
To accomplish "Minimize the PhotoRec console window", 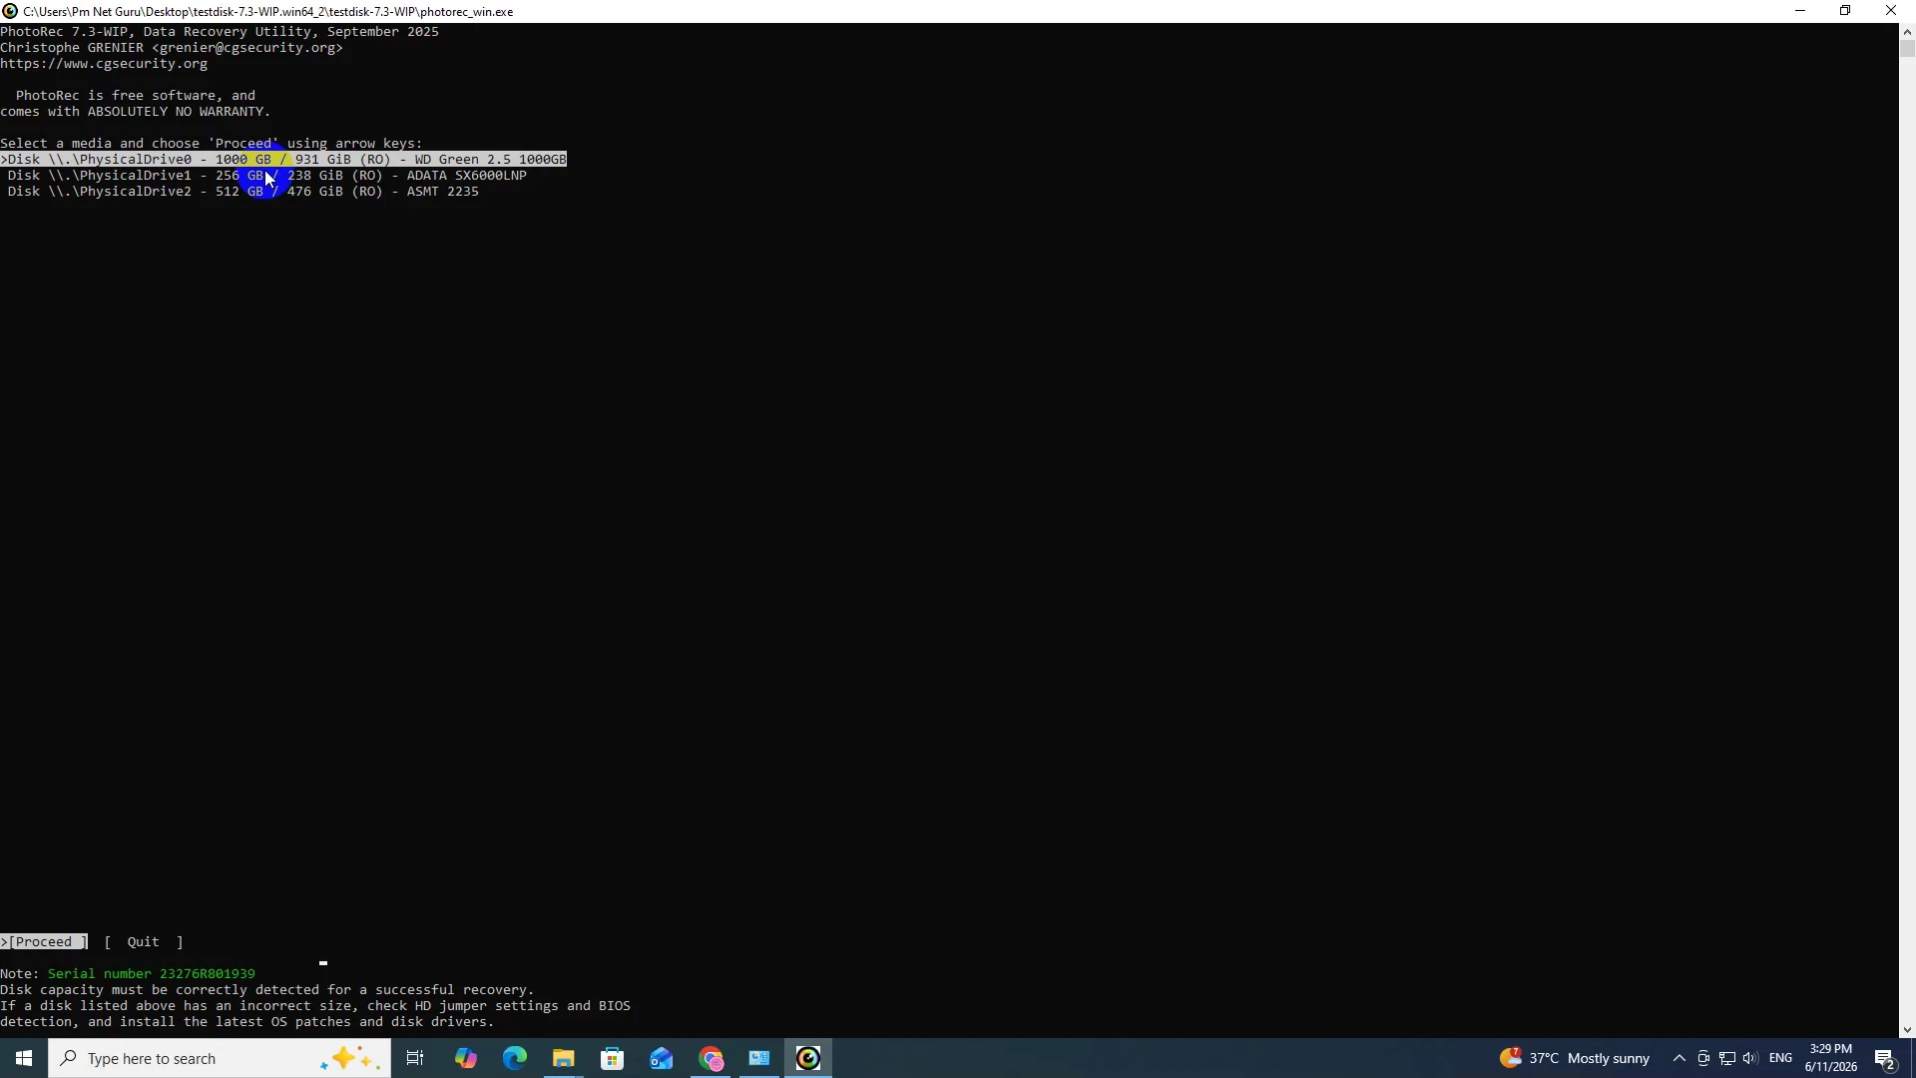I will pos(1800,11).
